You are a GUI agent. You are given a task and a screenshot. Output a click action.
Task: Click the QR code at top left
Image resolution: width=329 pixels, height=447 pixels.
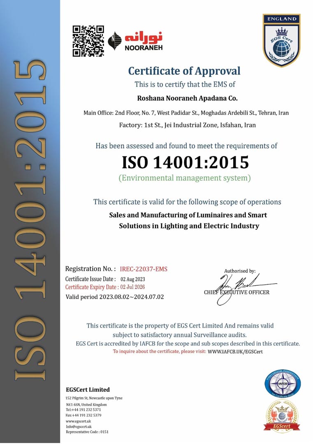pos(88,41)
